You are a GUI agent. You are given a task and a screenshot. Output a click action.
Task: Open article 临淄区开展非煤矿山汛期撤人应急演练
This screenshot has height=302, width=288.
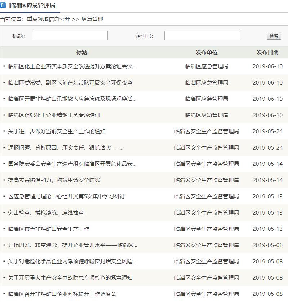[x=72, y=99]
